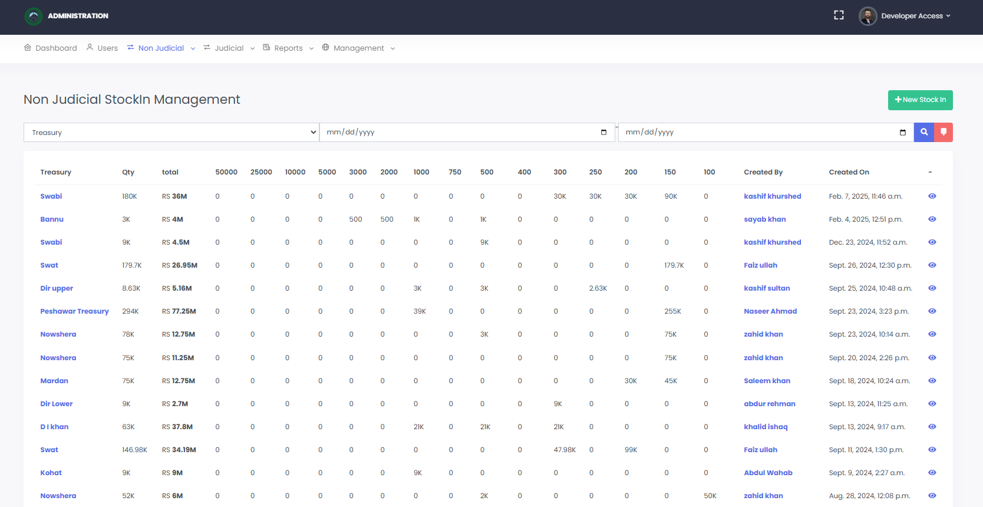View Nowshera entry from Sept. 23, 2024
This screenshot has width=983, height=507.
click(932, 334)
